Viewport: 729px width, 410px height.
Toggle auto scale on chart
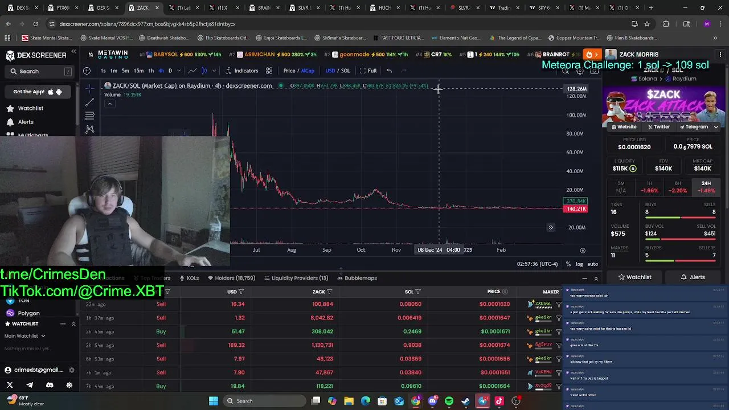point(592,264)
